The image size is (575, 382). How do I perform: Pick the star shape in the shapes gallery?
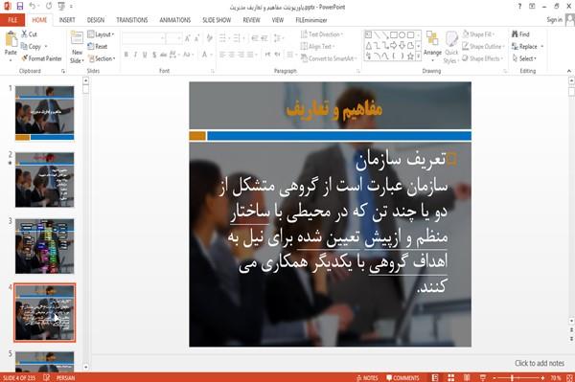click(410, 56)
